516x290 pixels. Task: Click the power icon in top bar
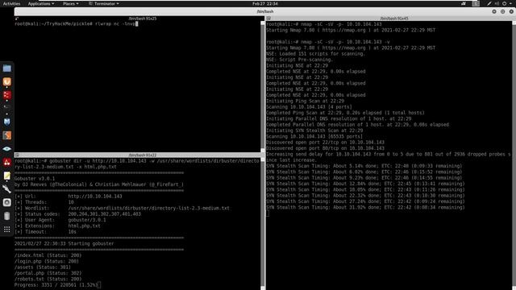505,3
